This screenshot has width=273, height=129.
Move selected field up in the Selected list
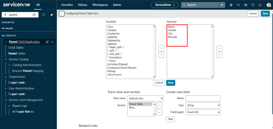[219, 48]
